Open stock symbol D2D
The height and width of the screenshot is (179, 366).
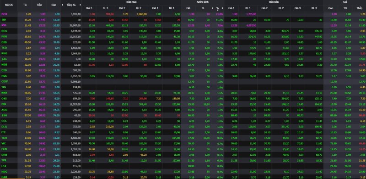coord(4,42)
